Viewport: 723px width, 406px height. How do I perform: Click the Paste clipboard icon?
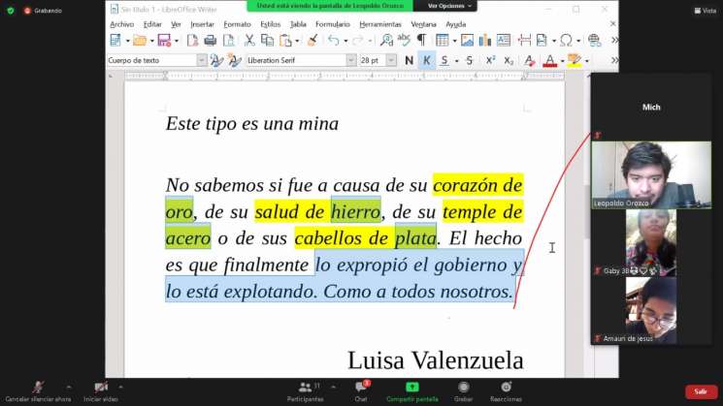coord(286,41)
